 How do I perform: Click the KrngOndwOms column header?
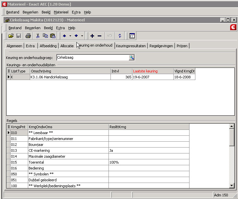(68, 127)
